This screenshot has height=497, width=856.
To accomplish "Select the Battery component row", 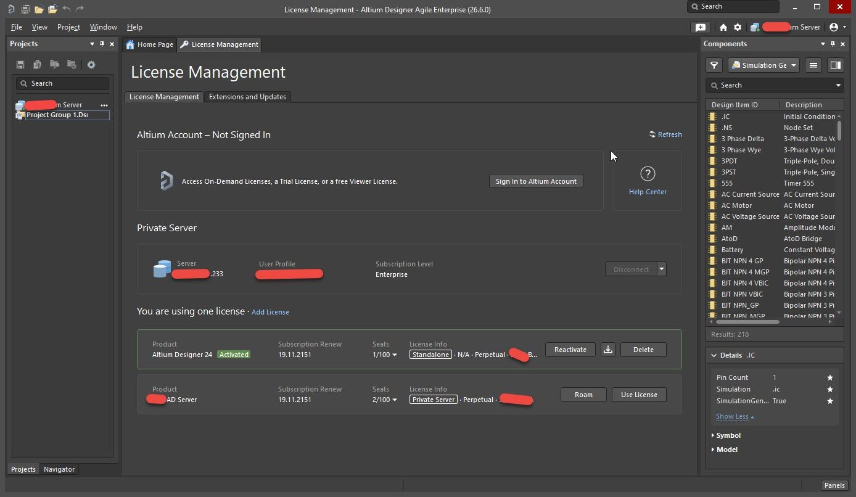I will pyautogui.click(x=771, y=250).
